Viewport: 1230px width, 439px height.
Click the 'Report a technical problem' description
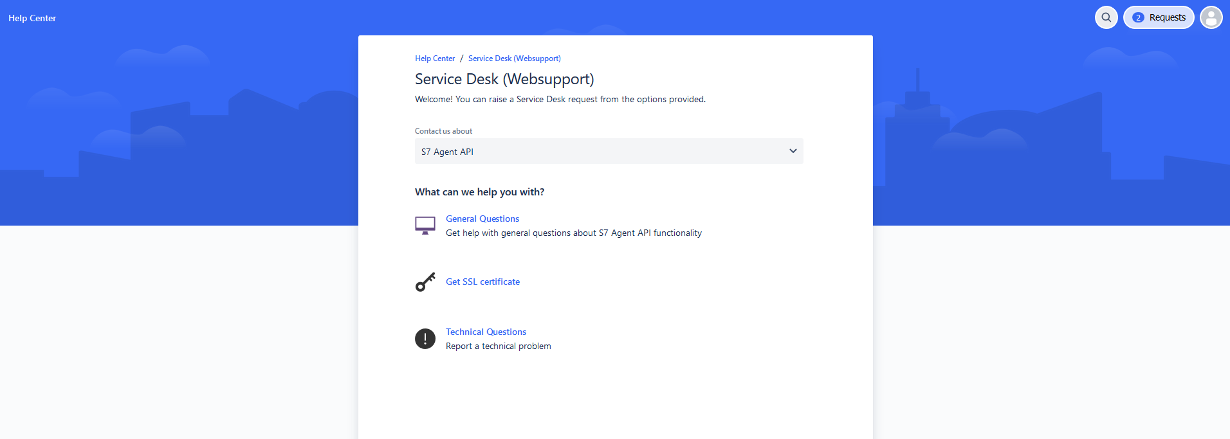click(x=499, y=346)
